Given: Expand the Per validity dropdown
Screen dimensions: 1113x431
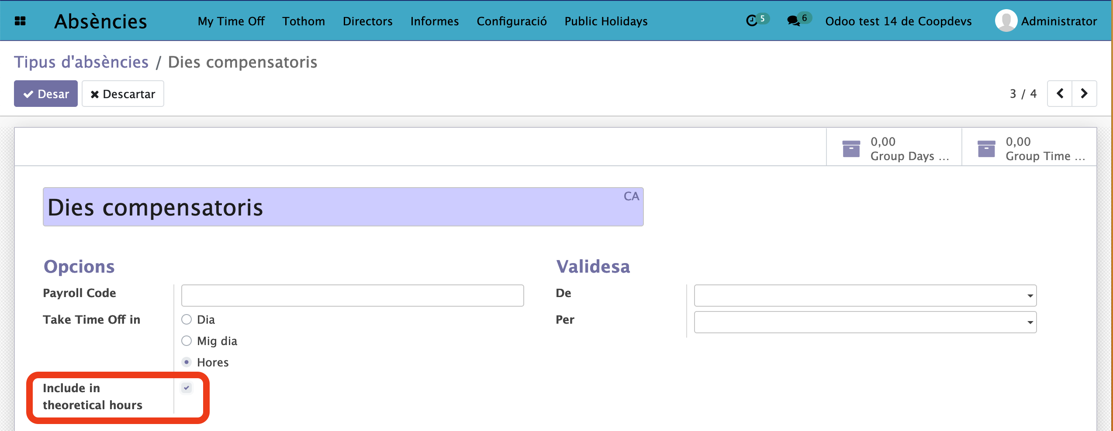Looking at the screenshot, I should [865, 322].
